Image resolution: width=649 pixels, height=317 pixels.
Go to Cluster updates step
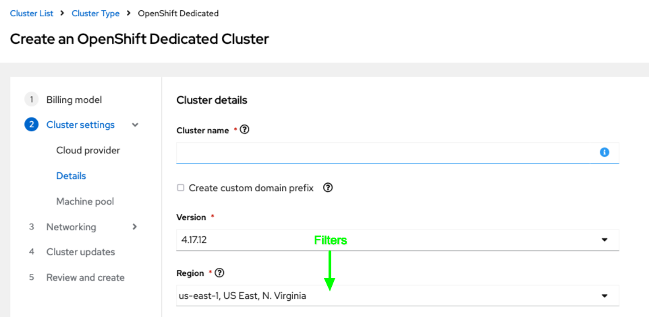click(x=80, y=252)
